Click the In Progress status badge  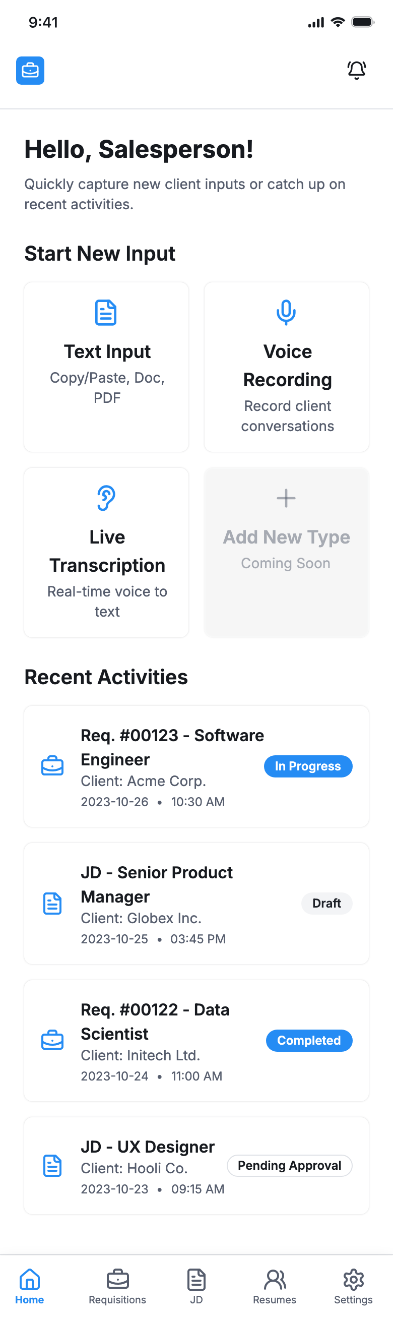tap(308, 766)
